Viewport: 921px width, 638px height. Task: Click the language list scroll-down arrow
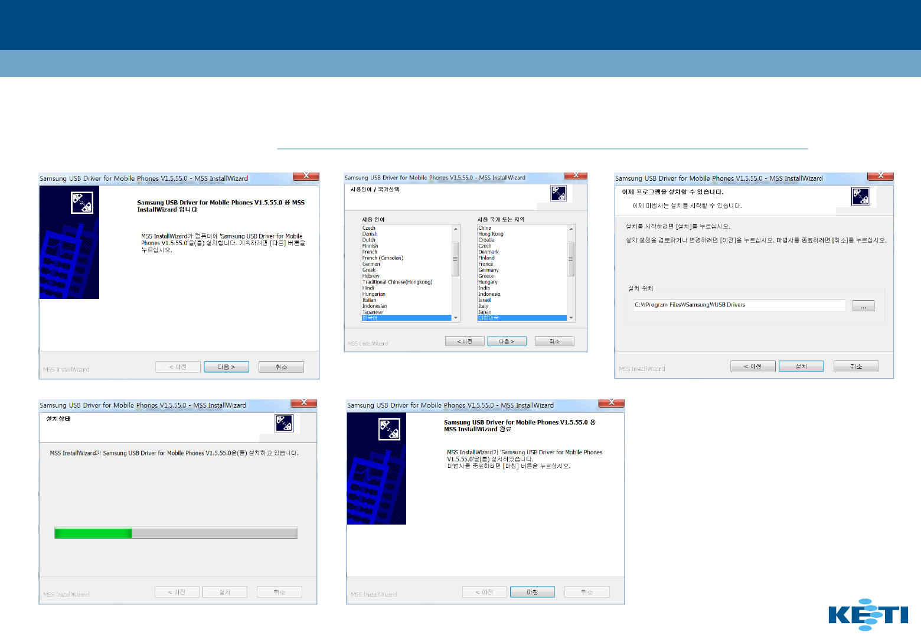[456, 318]
